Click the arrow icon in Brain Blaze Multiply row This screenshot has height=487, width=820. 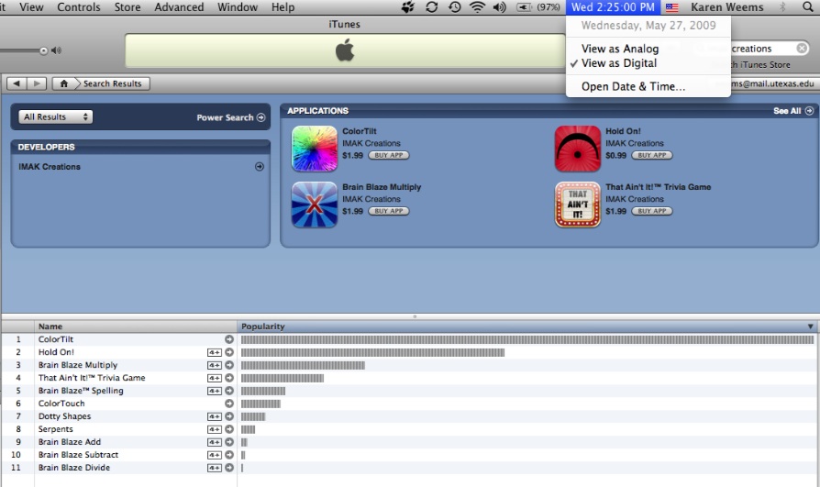tap(229, 365)
